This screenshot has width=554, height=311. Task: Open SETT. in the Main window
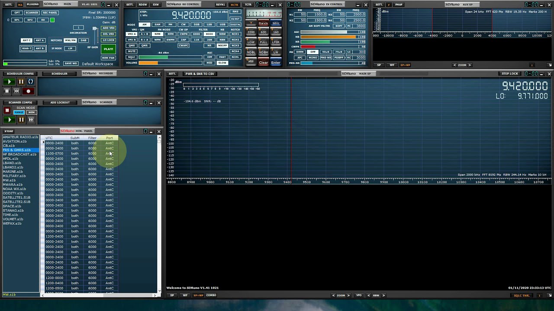(x=9, y=4)
